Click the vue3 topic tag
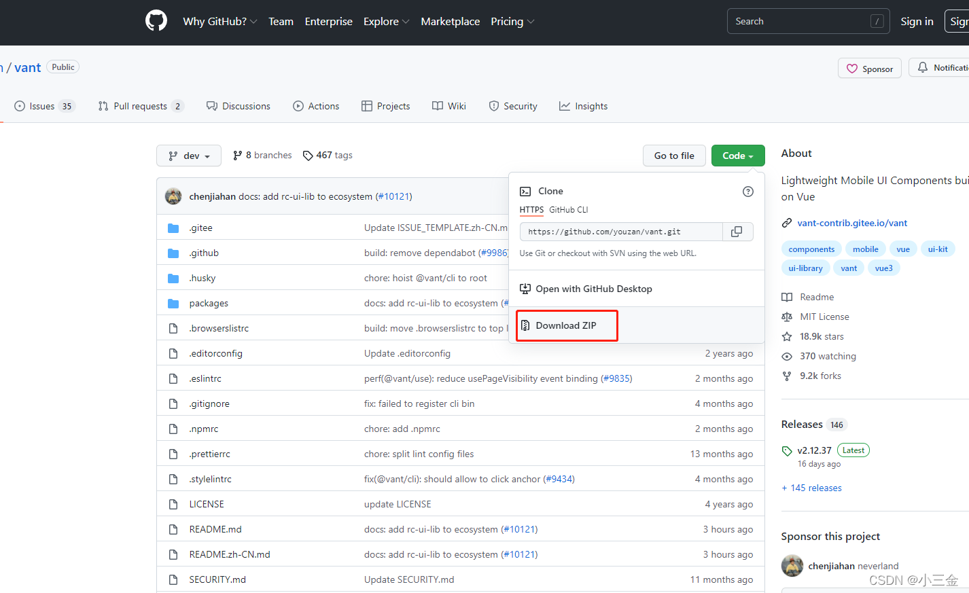This screenshot has width=969, height=593. pyautogui.click(x=884, y=268)
